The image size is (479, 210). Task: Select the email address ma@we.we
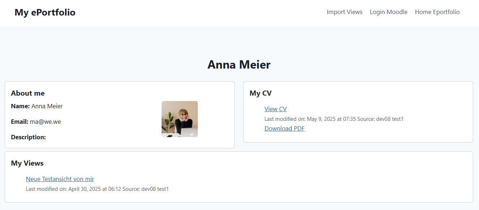pos(45,122)
